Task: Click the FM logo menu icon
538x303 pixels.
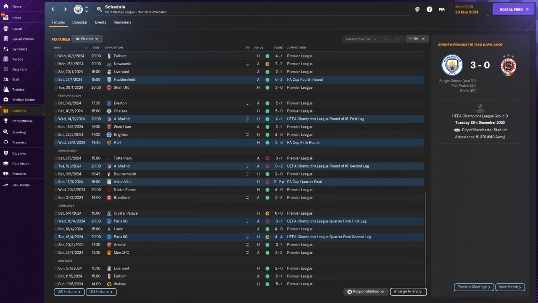Action: pos(442,9)
